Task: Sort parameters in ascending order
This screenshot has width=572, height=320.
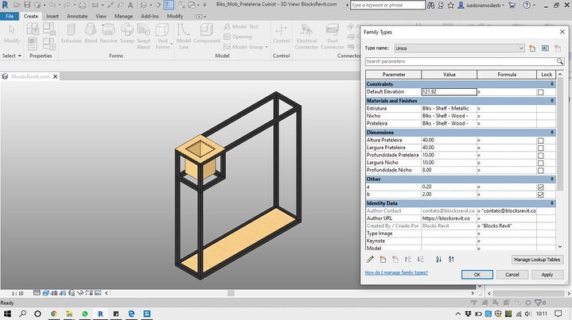Action: pos(438,259)
